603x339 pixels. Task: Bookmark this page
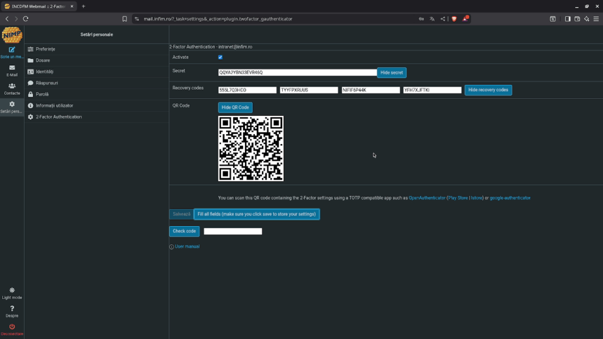pyautogui.click(x=125, y=19)
